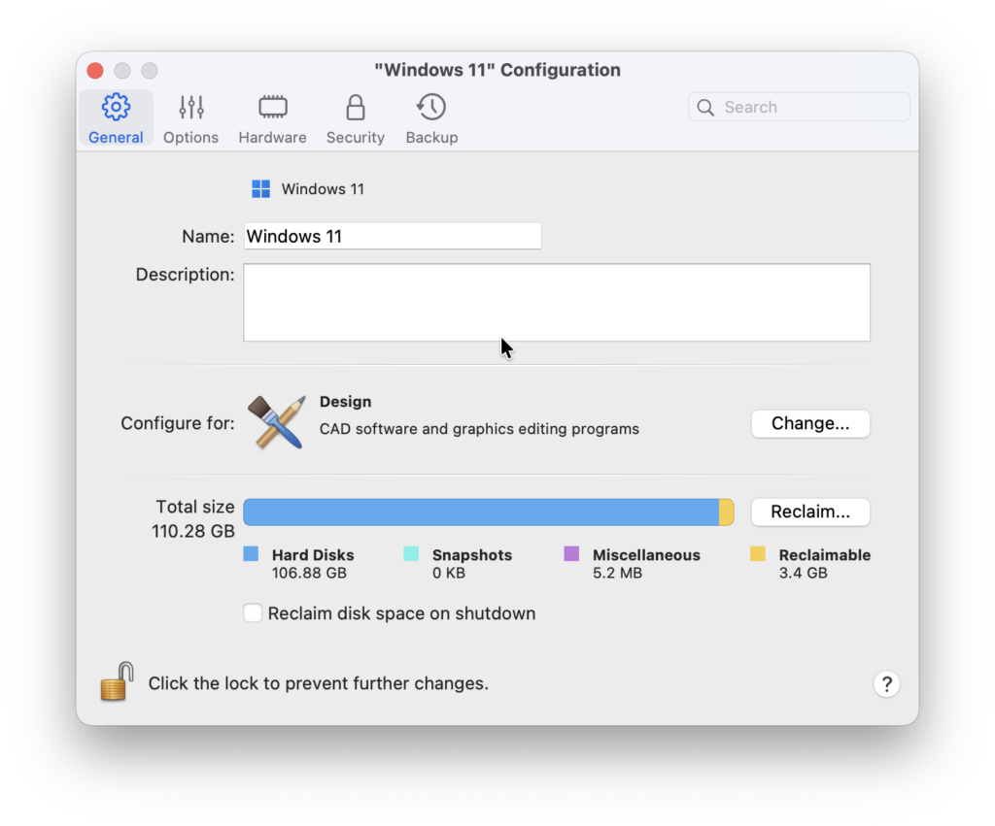Screen dimensions: 995x826
Task: Click the question mark help button
Action: click(x=886, y=683)
